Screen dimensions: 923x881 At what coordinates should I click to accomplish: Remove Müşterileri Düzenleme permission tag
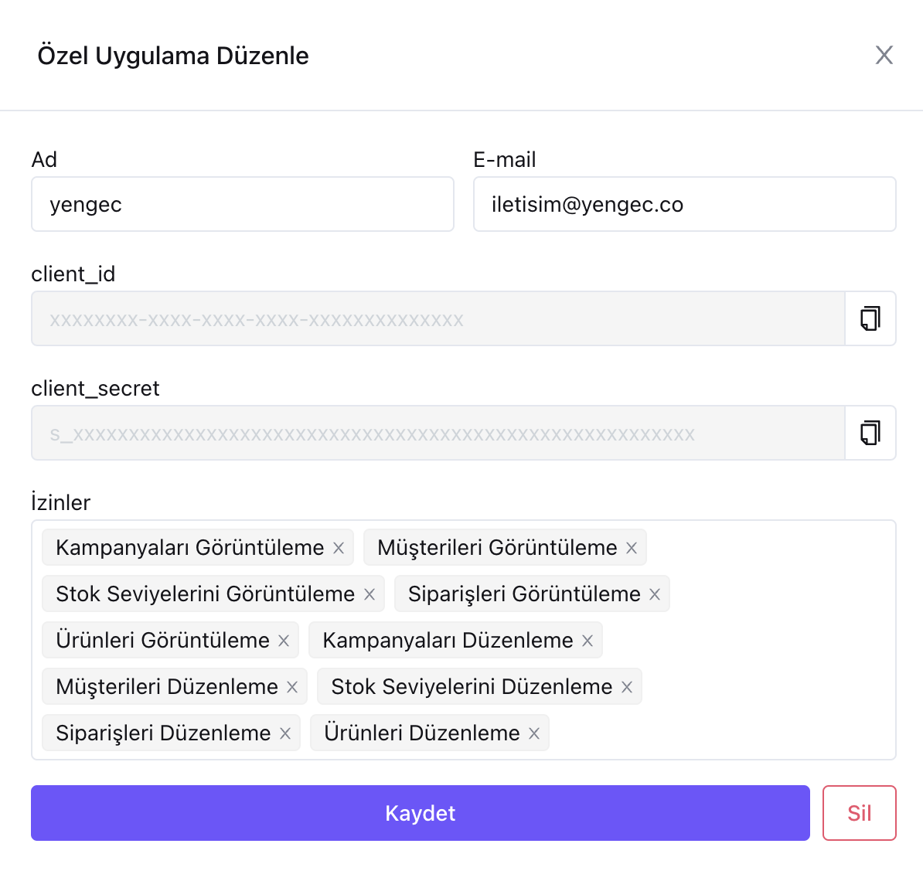click(292, 687)
